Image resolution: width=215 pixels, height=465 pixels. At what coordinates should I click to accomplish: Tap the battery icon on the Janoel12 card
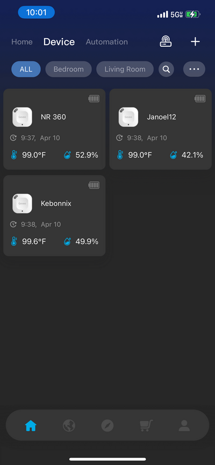[200, 99]
